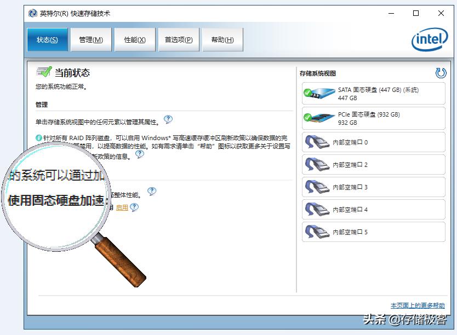This screenshot has width=457, height=335.
Task: Click the 启用 link to enable acceleration
Action: click(x=121, y=208)
